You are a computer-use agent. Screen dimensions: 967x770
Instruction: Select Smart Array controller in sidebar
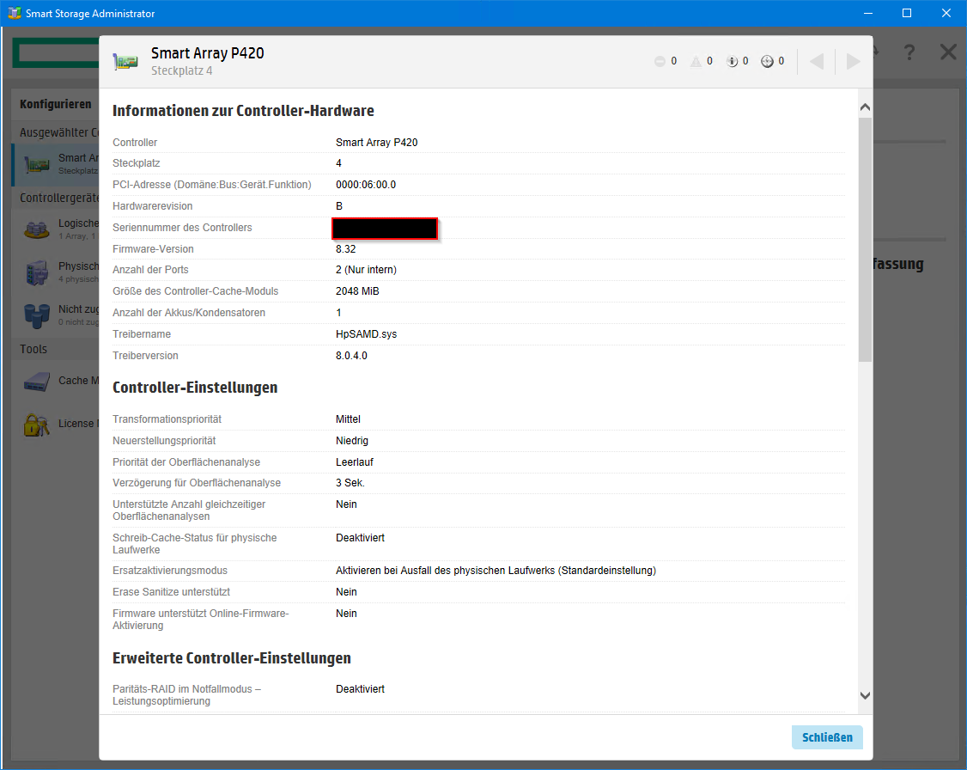pyautogui.click(x=56, y=164)
